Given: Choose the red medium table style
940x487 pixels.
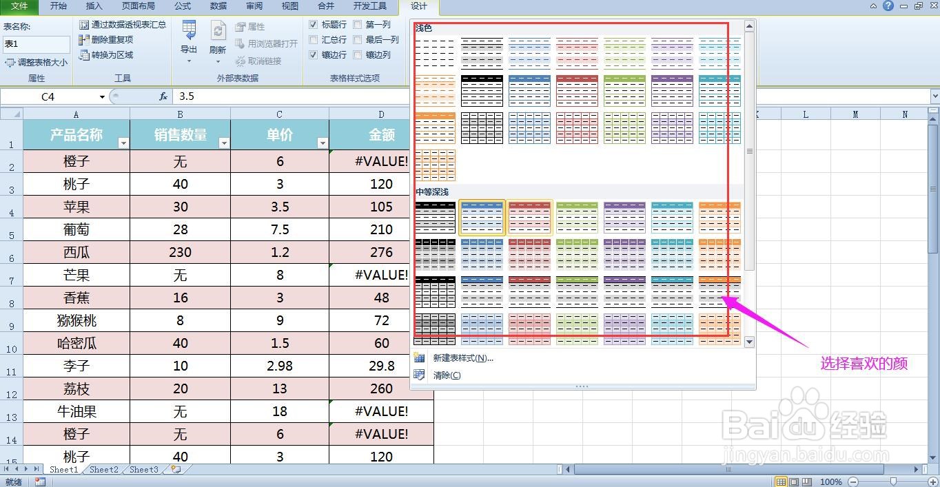Looking at the screenshot, I should click(x=529, y=217).
